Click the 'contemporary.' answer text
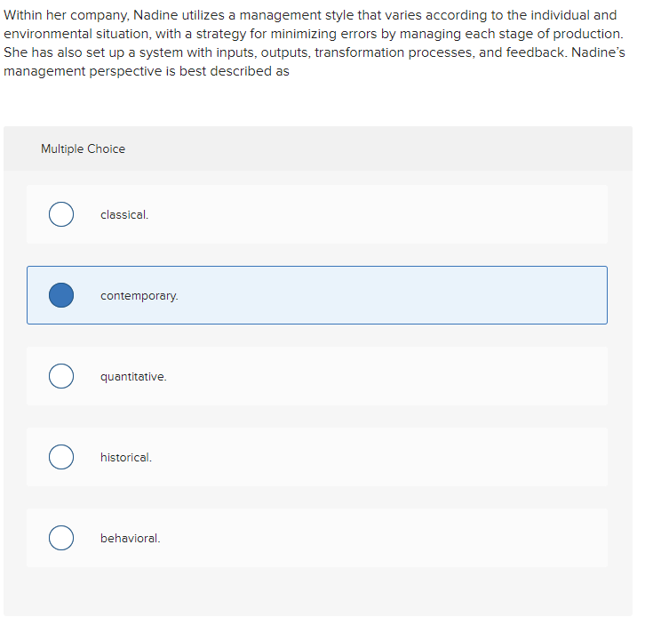The width and height of the screenshot is (653, 641). 139,296
